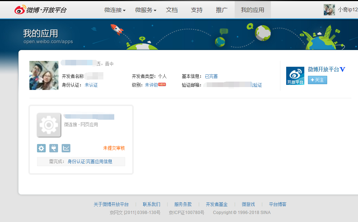The height and width of the screenshot is (222, 358).
Task: Open the 小奇ip12 account name
Action: (348, 10)
